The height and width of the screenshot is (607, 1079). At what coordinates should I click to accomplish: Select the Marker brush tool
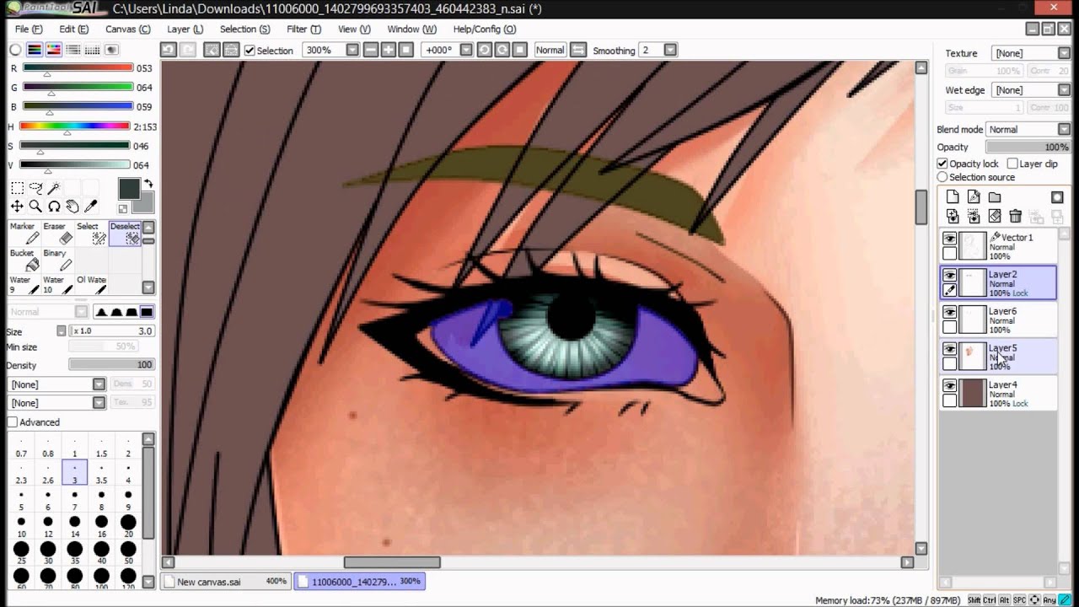click(x=24, y=234)
